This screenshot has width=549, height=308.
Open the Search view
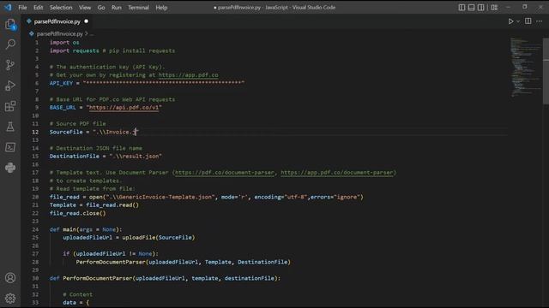(10, 44)
